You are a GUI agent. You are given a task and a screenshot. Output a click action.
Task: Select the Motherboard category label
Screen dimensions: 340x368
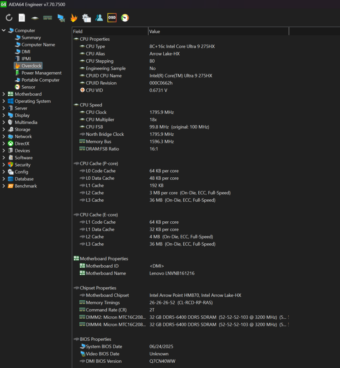(x=28, y=94)
